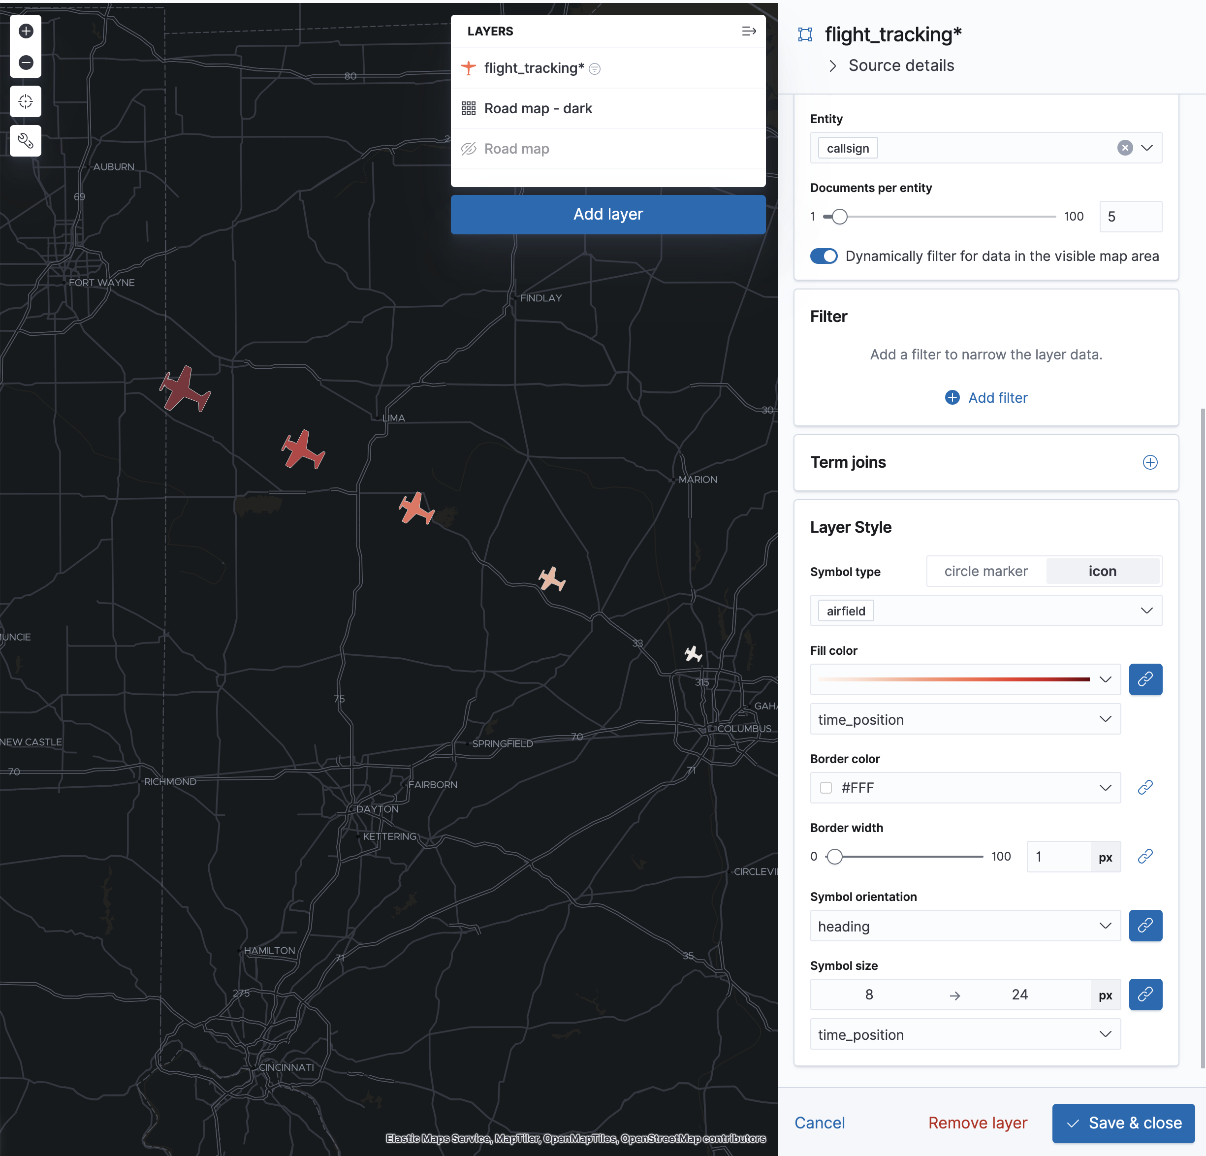Open the map tools wrench icon

click(x=26, y=141)
